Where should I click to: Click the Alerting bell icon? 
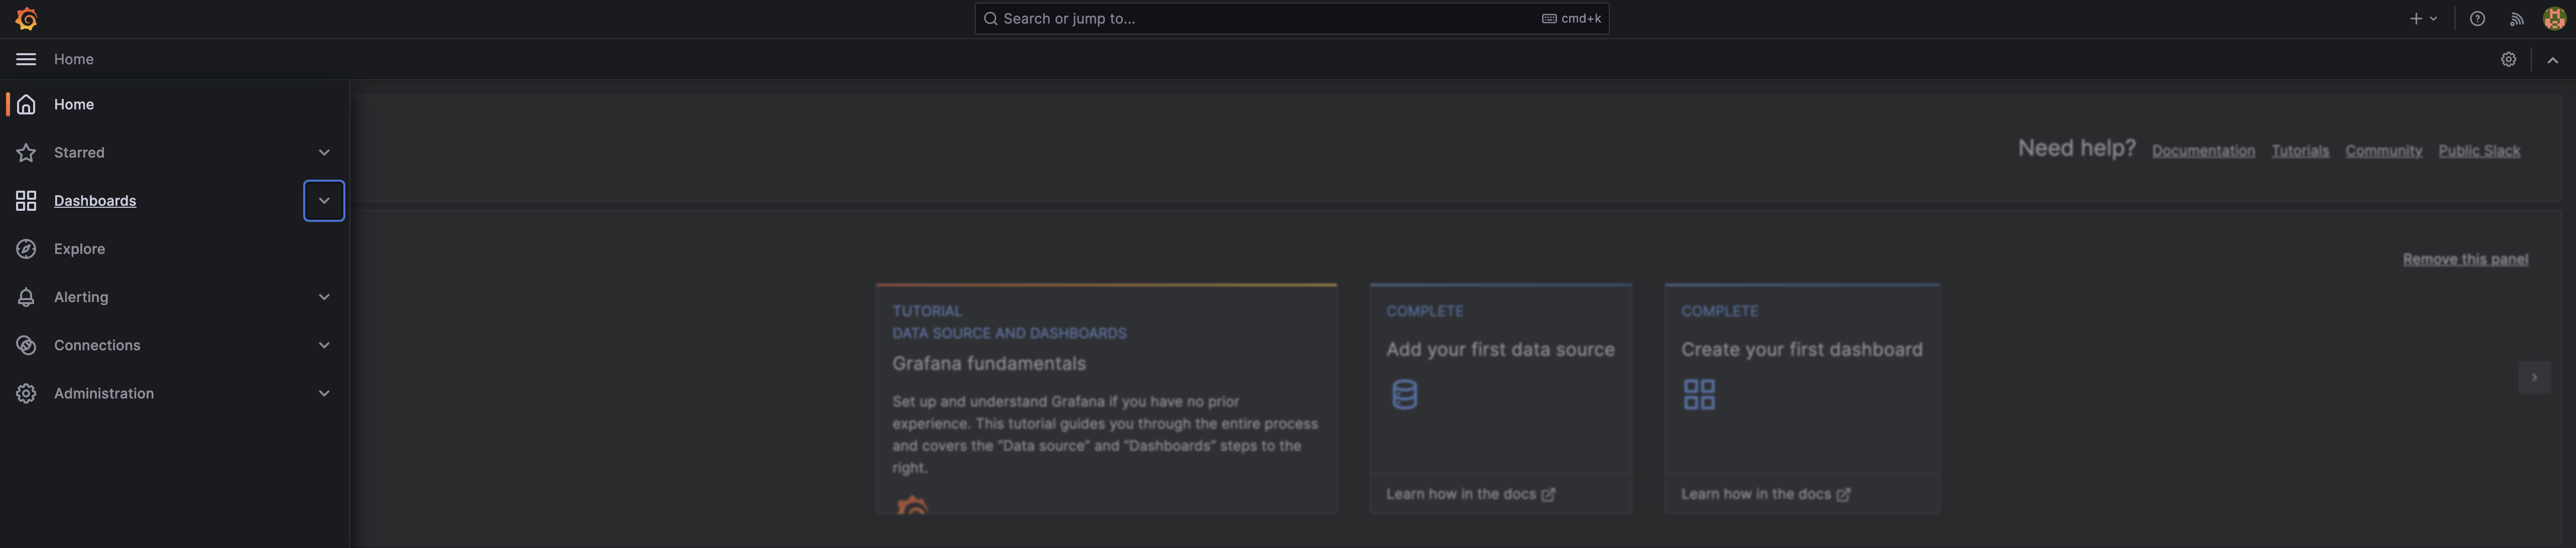[26, 297]
